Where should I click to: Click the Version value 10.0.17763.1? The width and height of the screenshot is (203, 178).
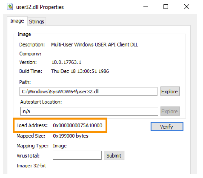pyautogui.click(x=66, y=62)
